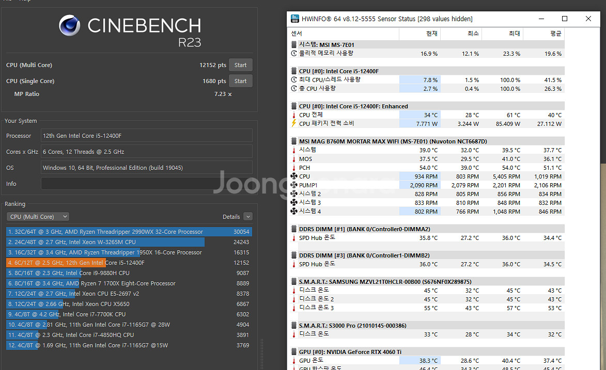Viewport: 606px width, 370px height.
Task: Click the Cinebench sphere logo
Action: click(x=70, y=25)
